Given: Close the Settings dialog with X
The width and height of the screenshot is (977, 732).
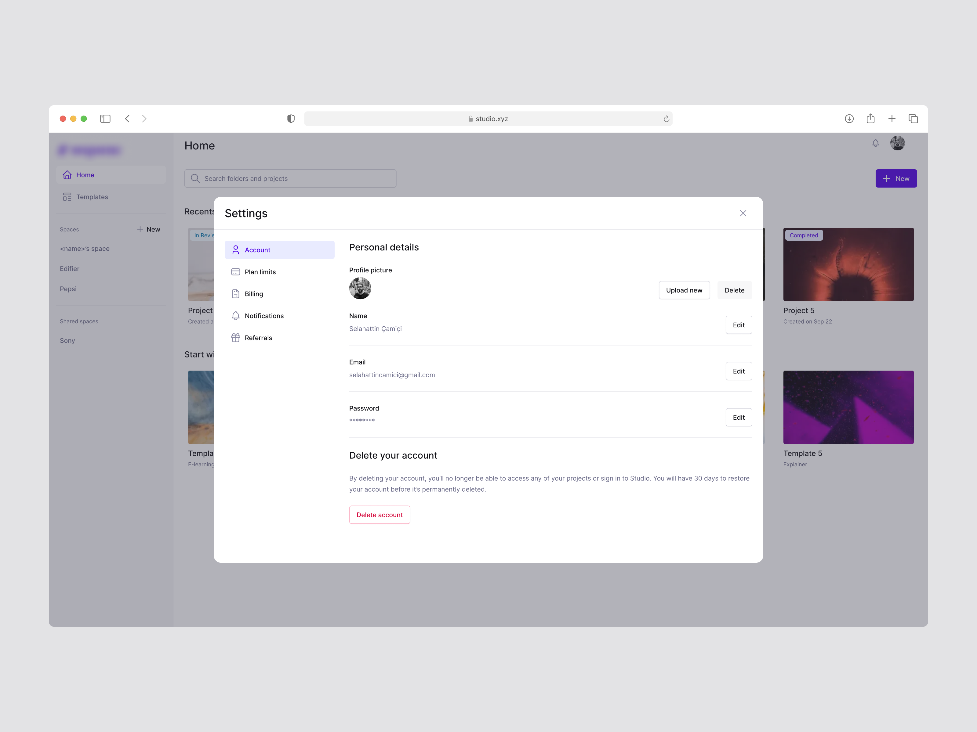Looking at the screenshot, I should pos(743,213).
